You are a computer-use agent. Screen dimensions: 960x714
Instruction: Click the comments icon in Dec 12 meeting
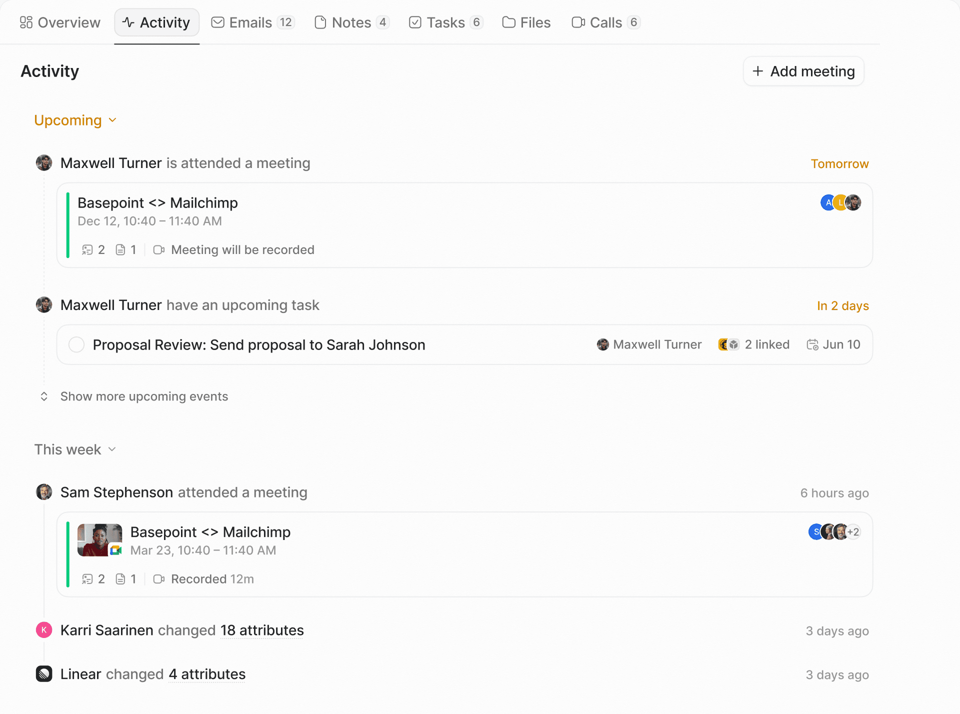coord(87,250)
